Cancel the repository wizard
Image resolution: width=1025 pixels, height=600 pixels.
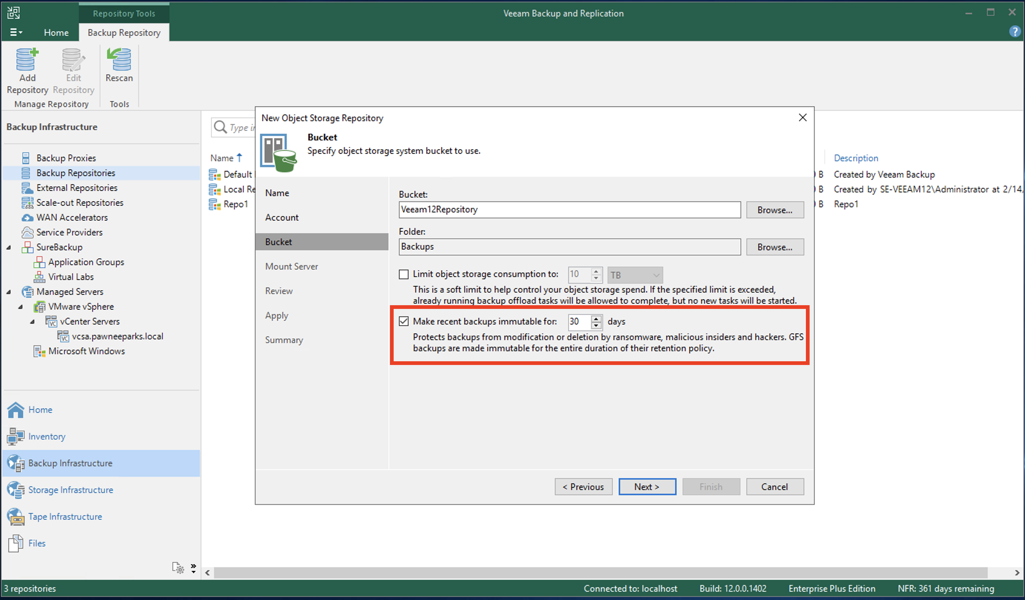pyautogui.click(x=774, y=486)
